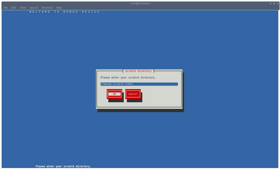Click the red "Scratch directory" dialog title
The width and height of the screenshot is (280, 170).
click(138, 71)
